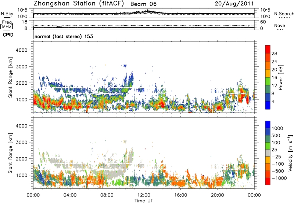Click the 'Power [dB]' colorbar label
Viewport: 294px width, 203px height.
(x=281, y=77)
